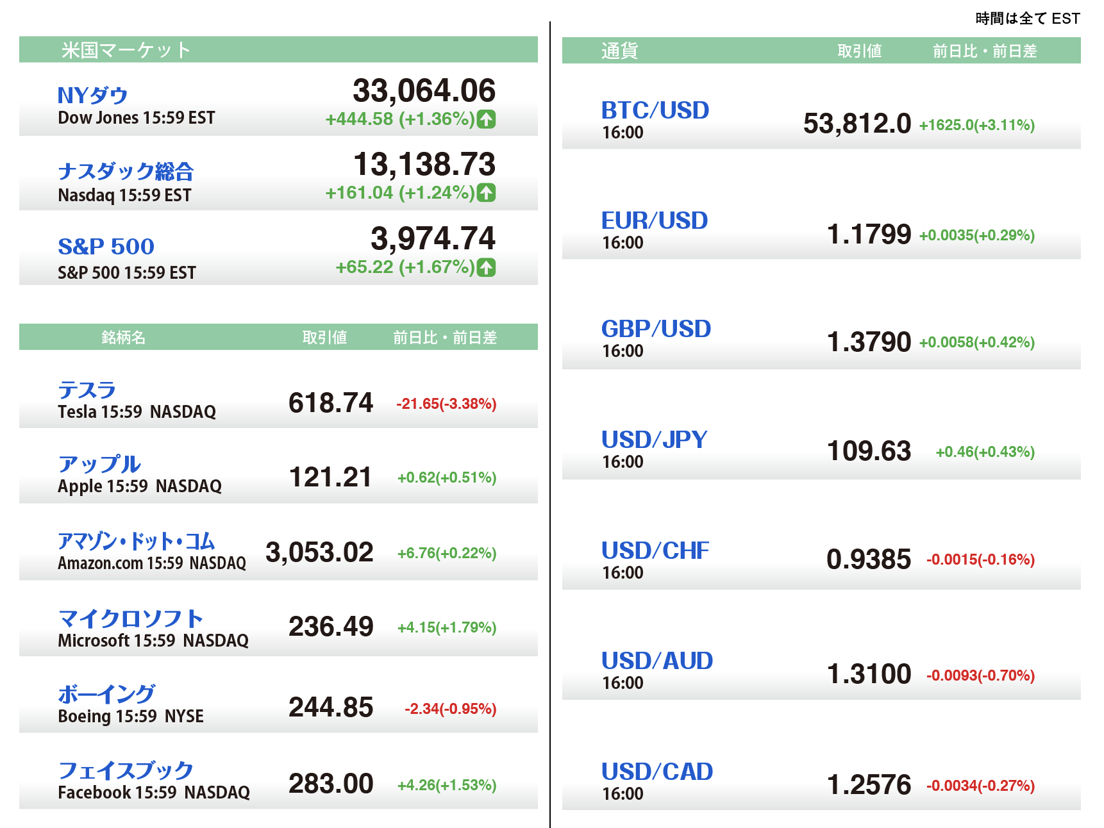Select the アップル stock name

pos(99,464)
